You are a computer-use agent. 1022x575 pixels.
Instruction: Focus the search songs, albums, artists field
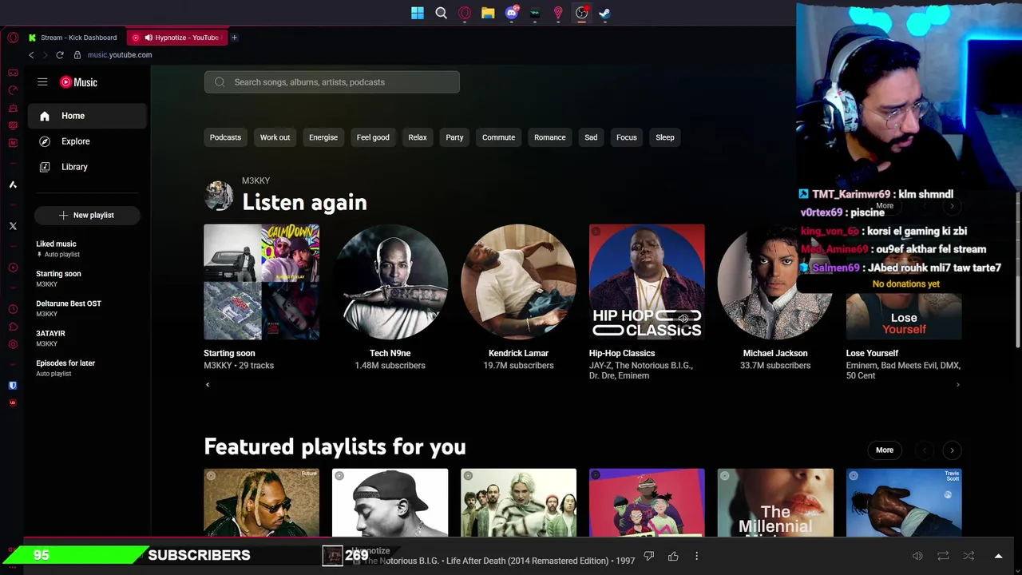[x=332, y=82]
